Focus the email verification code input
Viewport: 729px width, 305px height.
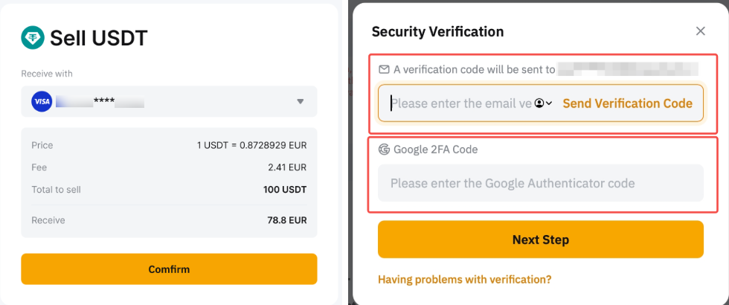[460, 103]
